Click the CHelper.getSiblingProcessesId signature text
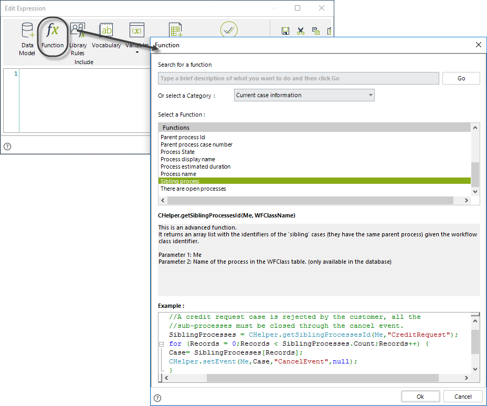Image resolution: width=487 pixels, height=406 pixels. (x=226, y=215)
